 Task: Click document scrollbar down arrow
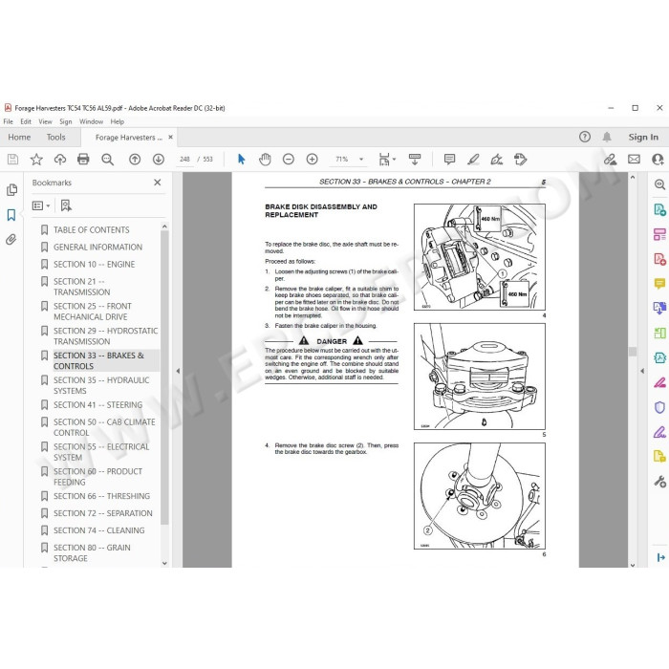click(x=633, y=565)
